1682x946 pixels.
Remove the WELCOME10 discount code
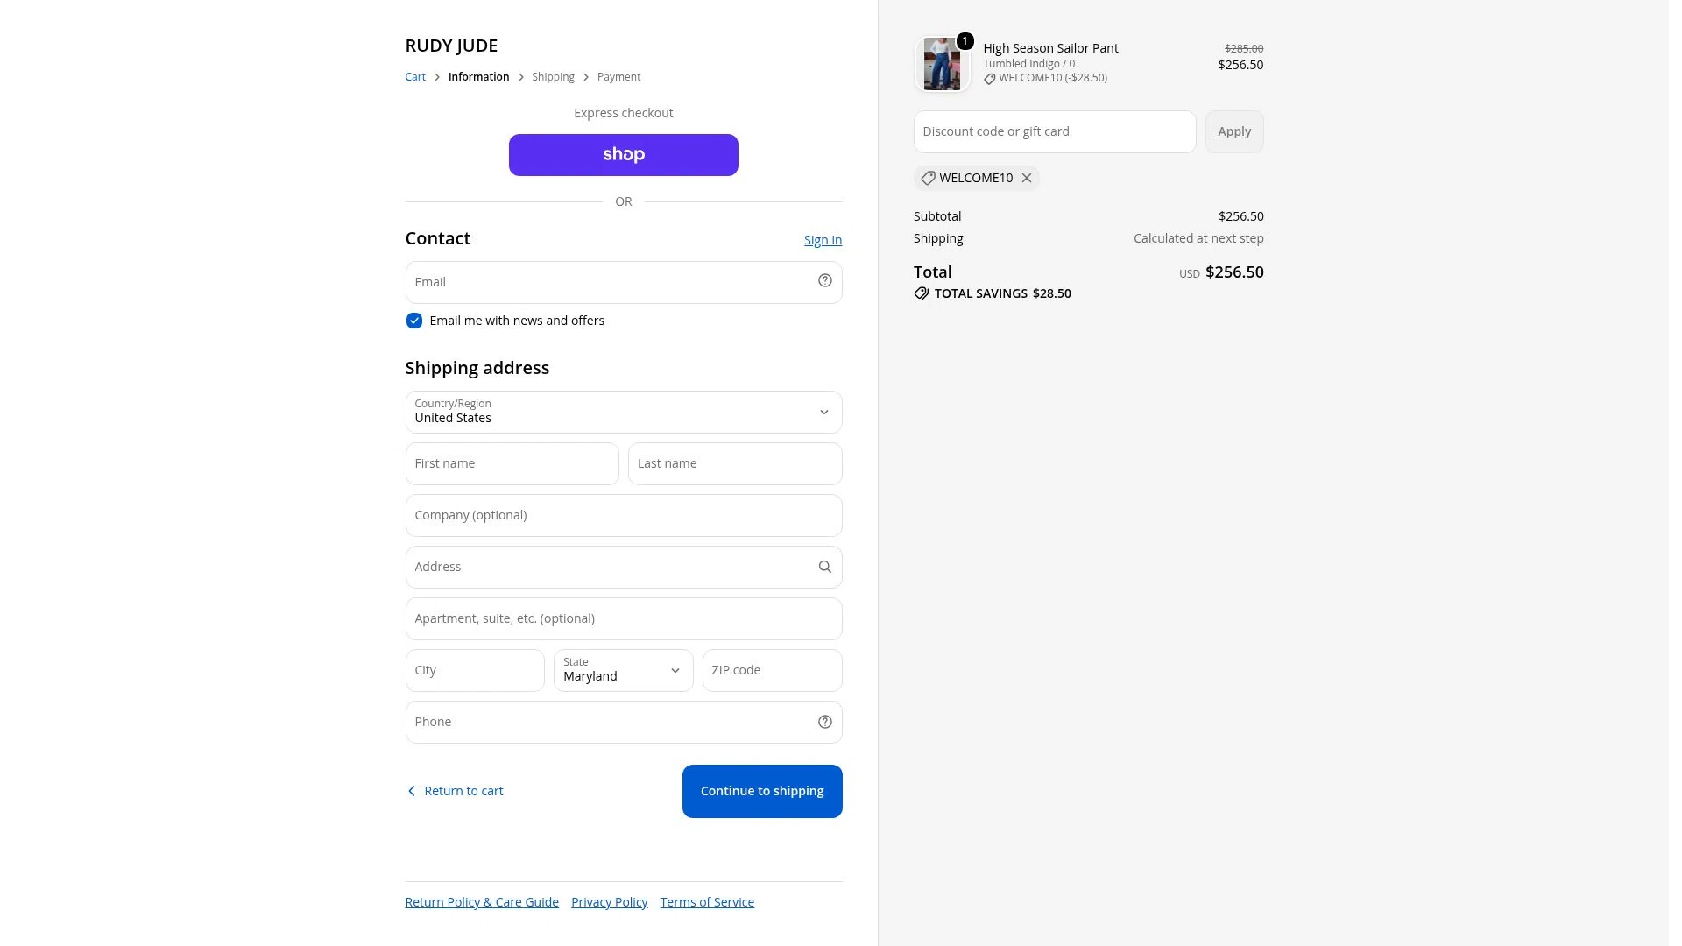pos(1027,179)
